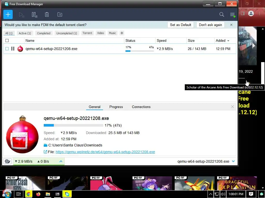
Task: Toggle snail mode speed limiter
Action: 8,161
